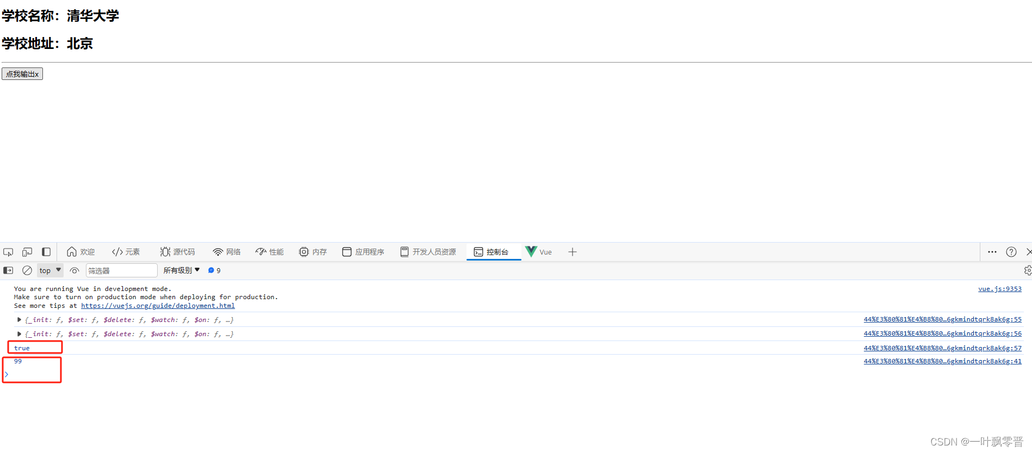The height and width of the screenshot is (452, 1032).
Task: Open console settings gear icon
Action: [x=1028, y=270]
